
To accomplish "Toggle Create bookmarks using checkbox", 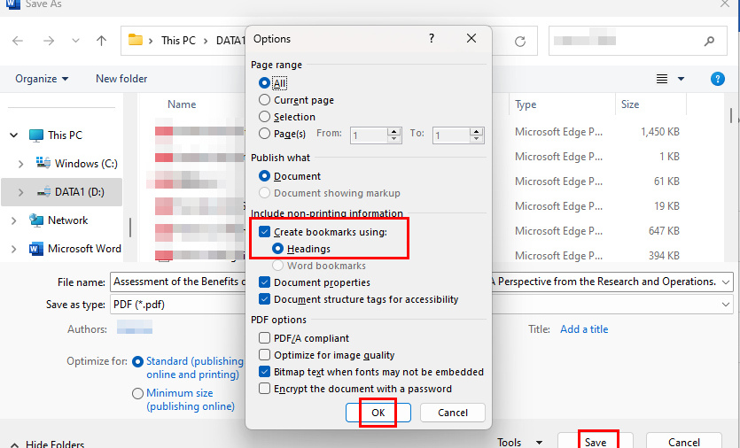I will point(264,232).
